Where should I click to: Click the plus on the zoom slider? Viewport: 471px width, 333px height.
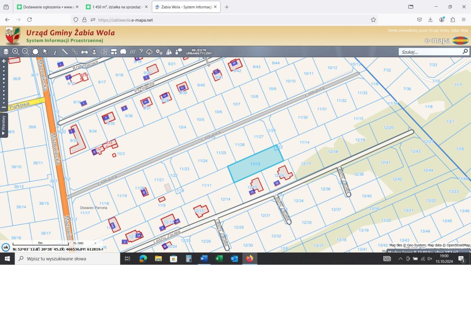(4, 61)
